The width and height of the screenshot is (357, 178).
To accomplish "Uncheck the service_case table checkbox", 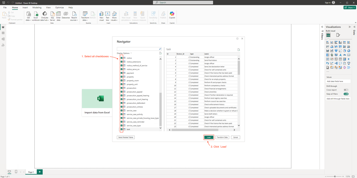I will pyautogui.click(x=121, y=110).
